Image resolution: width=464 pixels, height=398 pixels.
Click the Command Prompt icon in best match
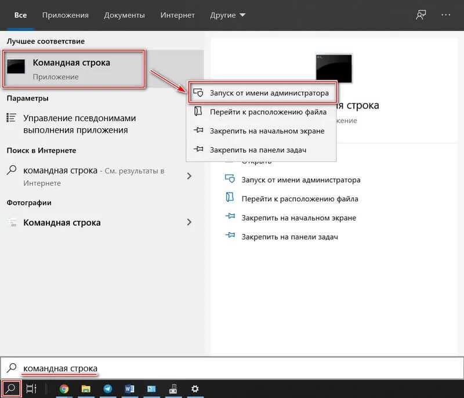(x=16, y=66)
